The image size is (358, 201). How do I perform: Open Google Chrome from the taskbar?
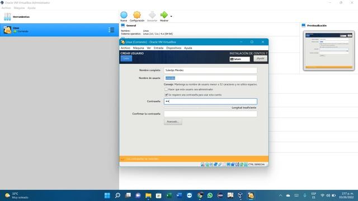[x=200, y=195]
